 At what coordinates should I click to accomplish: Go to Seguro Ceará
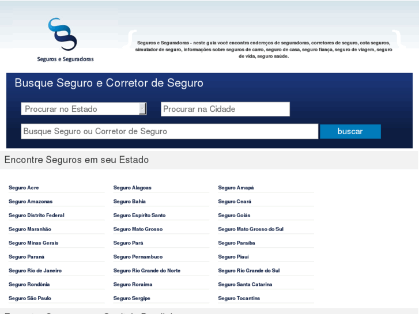(235, 202)
